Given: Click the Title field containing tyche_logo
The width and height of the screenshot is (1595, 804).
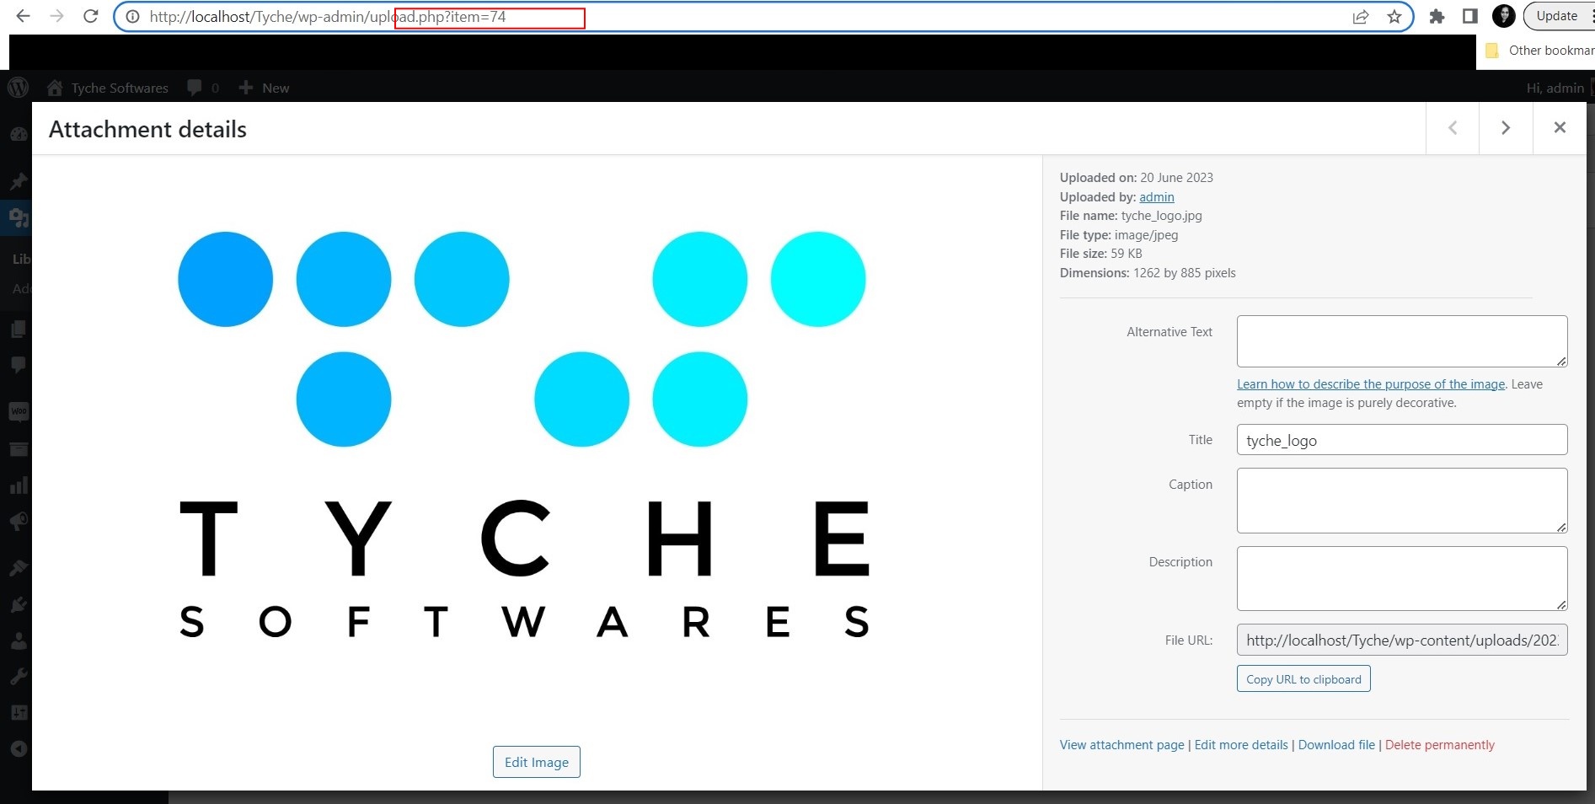Looking at the screenshot, I should pos(1402,440).
